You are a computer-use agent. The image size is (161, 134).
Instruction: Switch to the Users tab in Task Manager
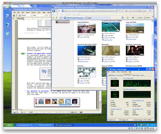coord(142,75)
